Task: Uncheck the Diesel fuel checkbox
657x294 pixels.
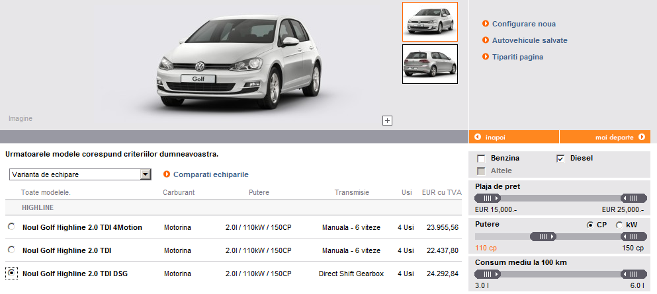Action: pyautogui.click(x=560, y=159)
